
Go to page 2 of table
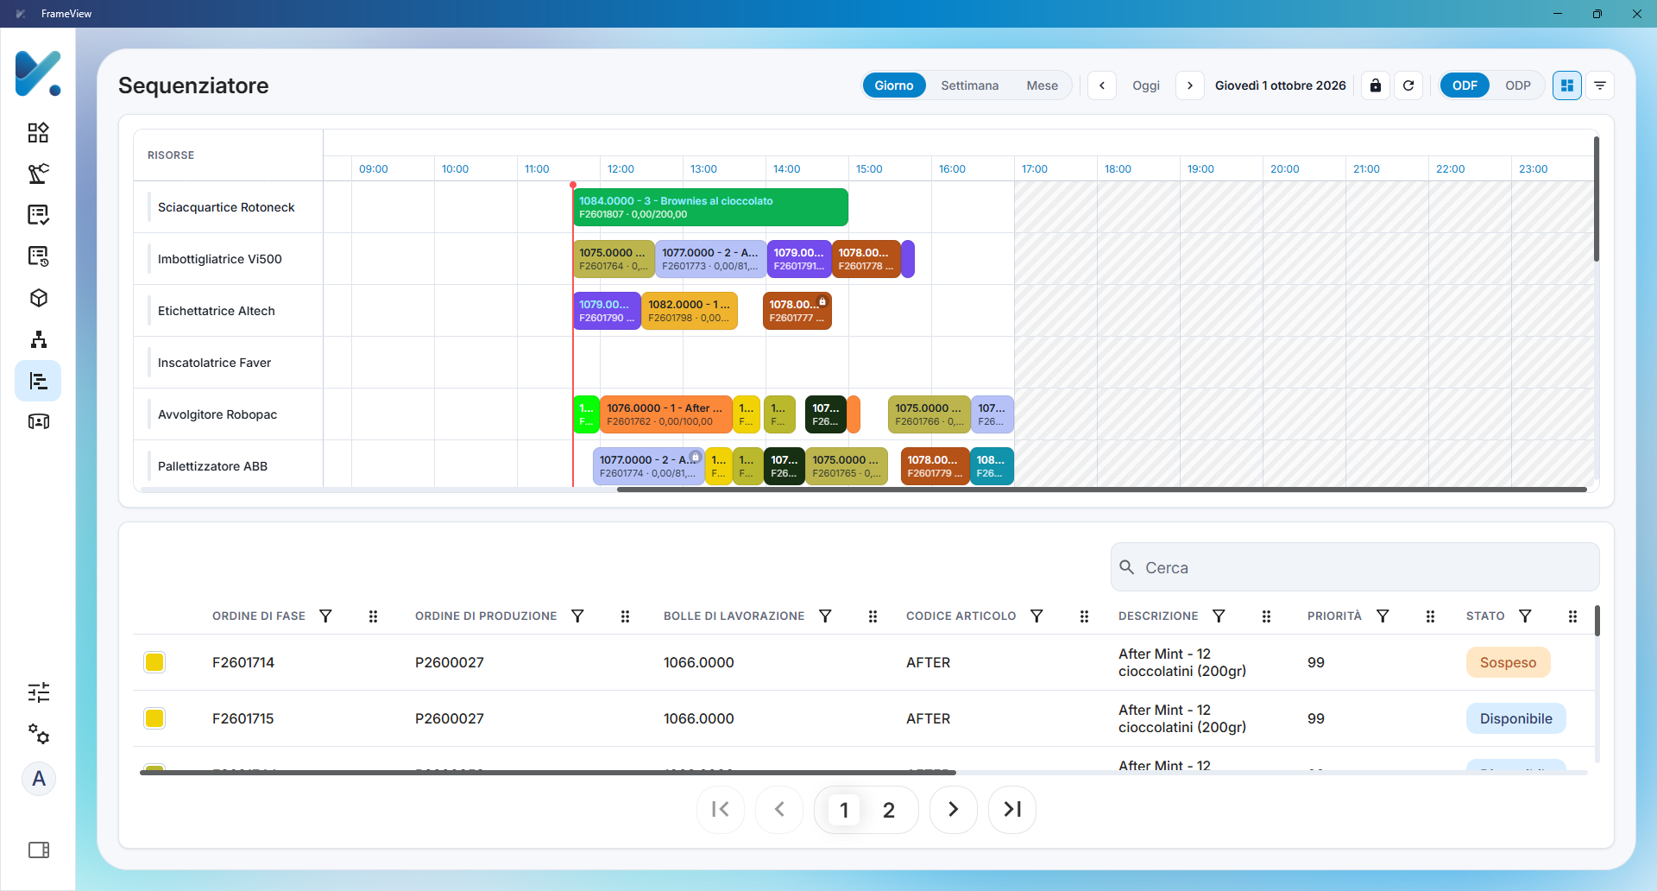click(889, 810)
